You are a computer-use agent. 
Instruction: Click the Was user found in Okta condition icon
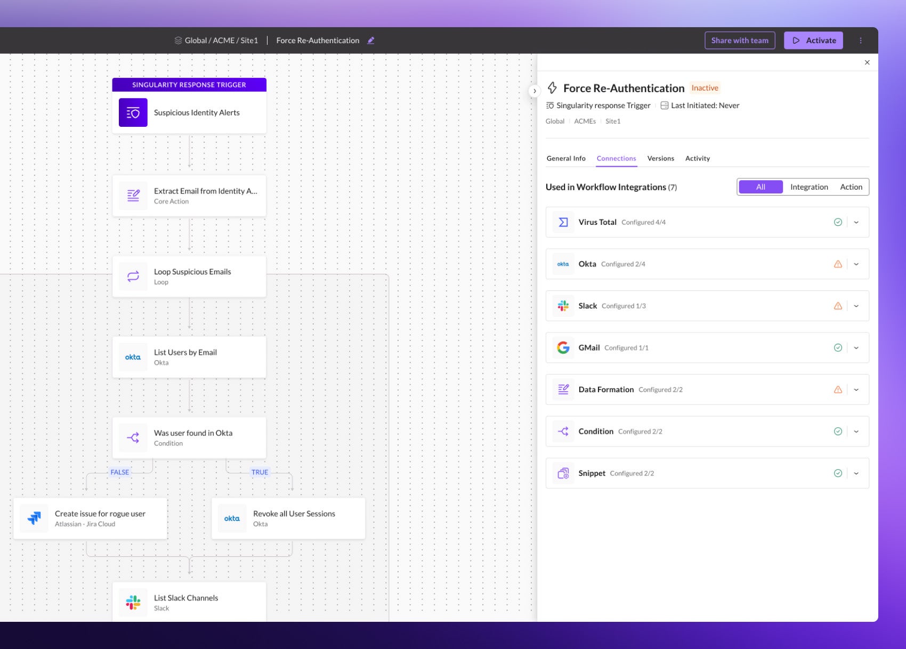133,437
